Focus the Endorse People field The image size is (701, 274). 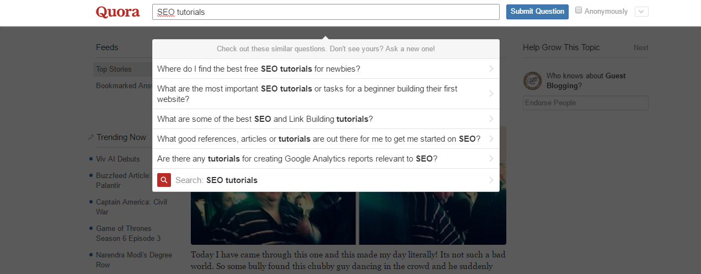585,103
